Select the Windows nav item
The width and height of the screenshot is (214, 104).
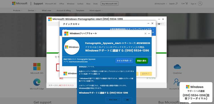(x=70, y=4)
